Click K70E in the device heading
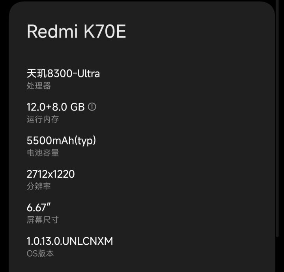Image resolution: width=284 pixels, height=272 pixels. click(x=105, y=32)
